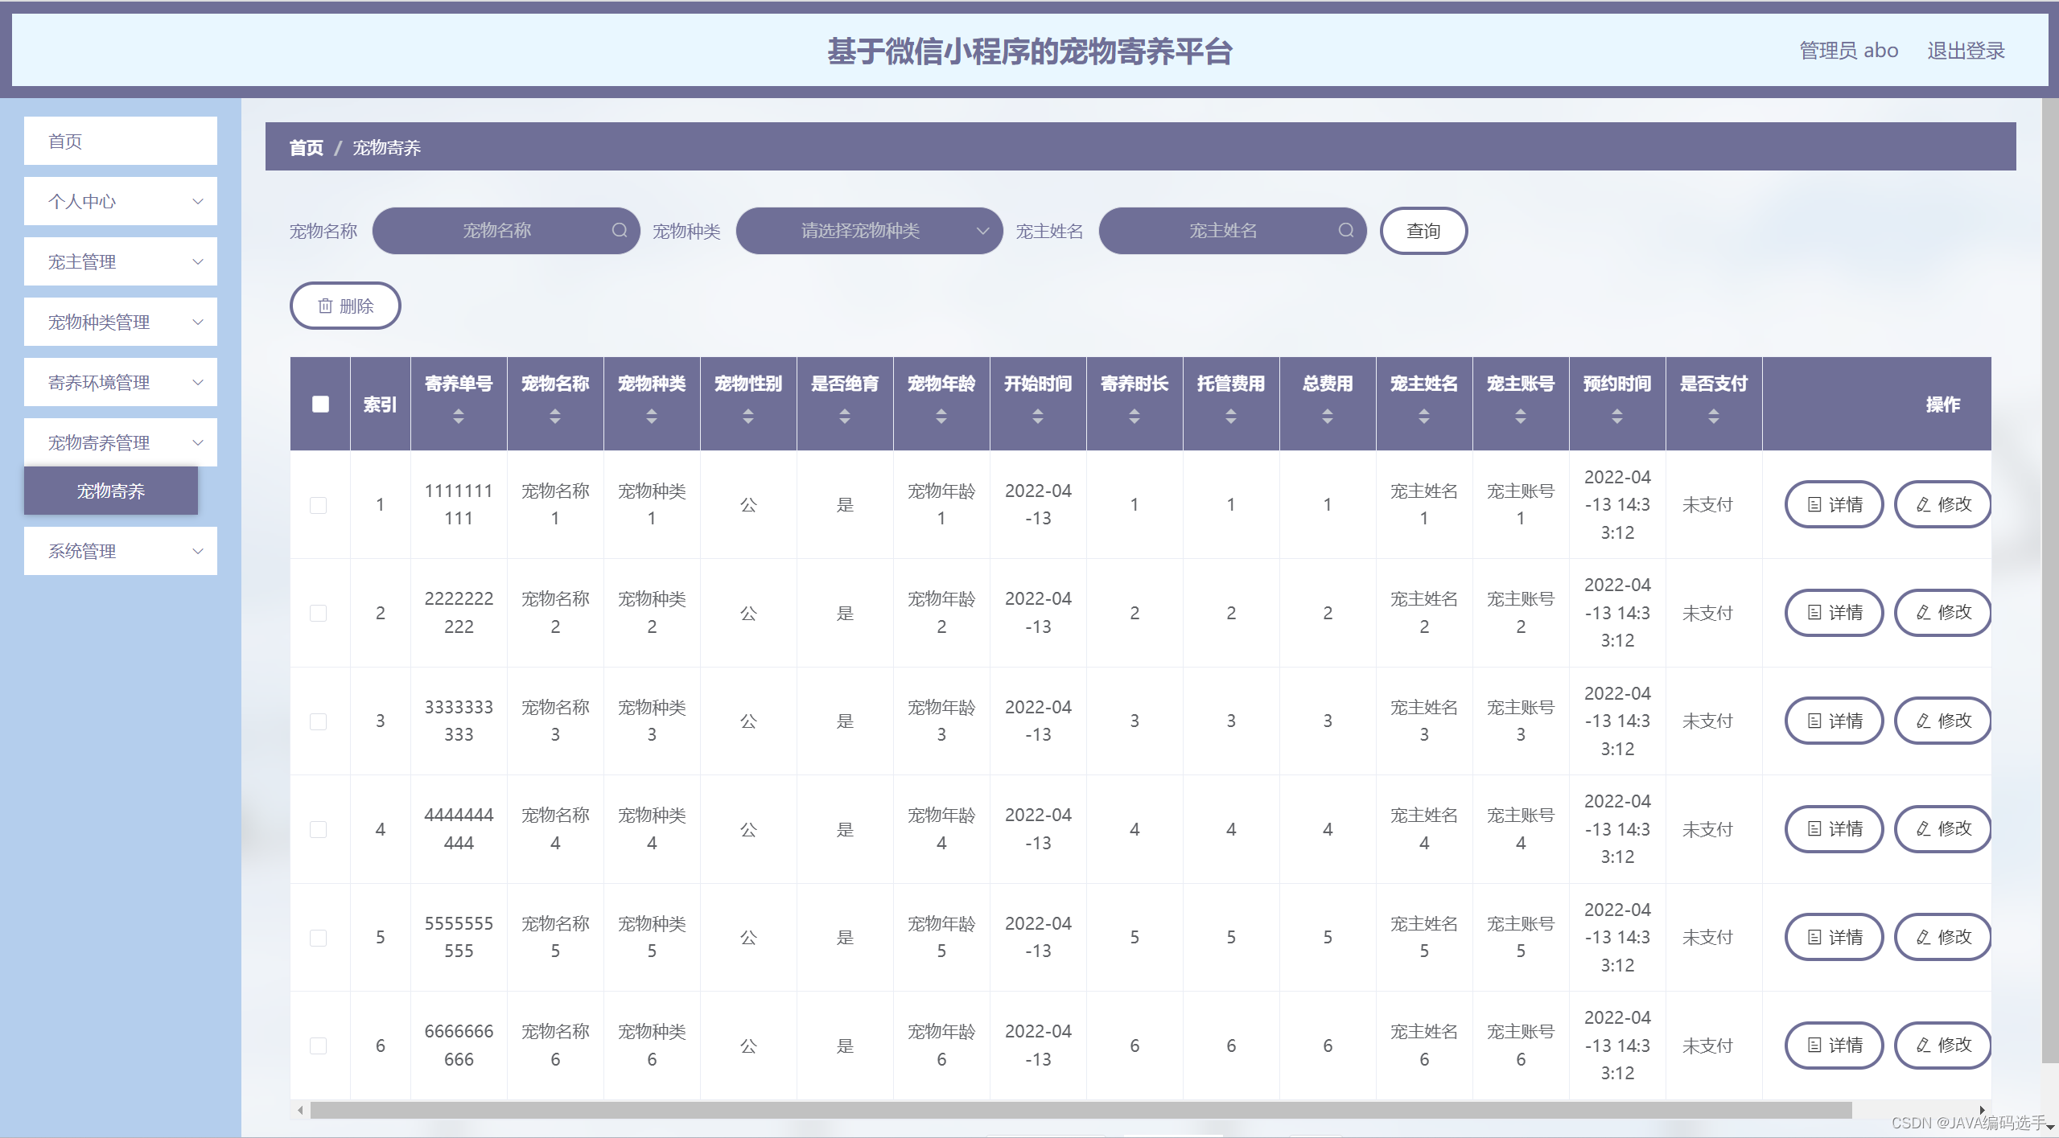
Task: Sort table by 宠物种类 column arrows
Action: (x=652, y=417)
